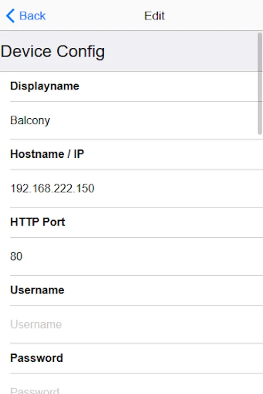Focus the empty Username input field
This screenshot has height=394, width=263.
[x=131, y=324]
